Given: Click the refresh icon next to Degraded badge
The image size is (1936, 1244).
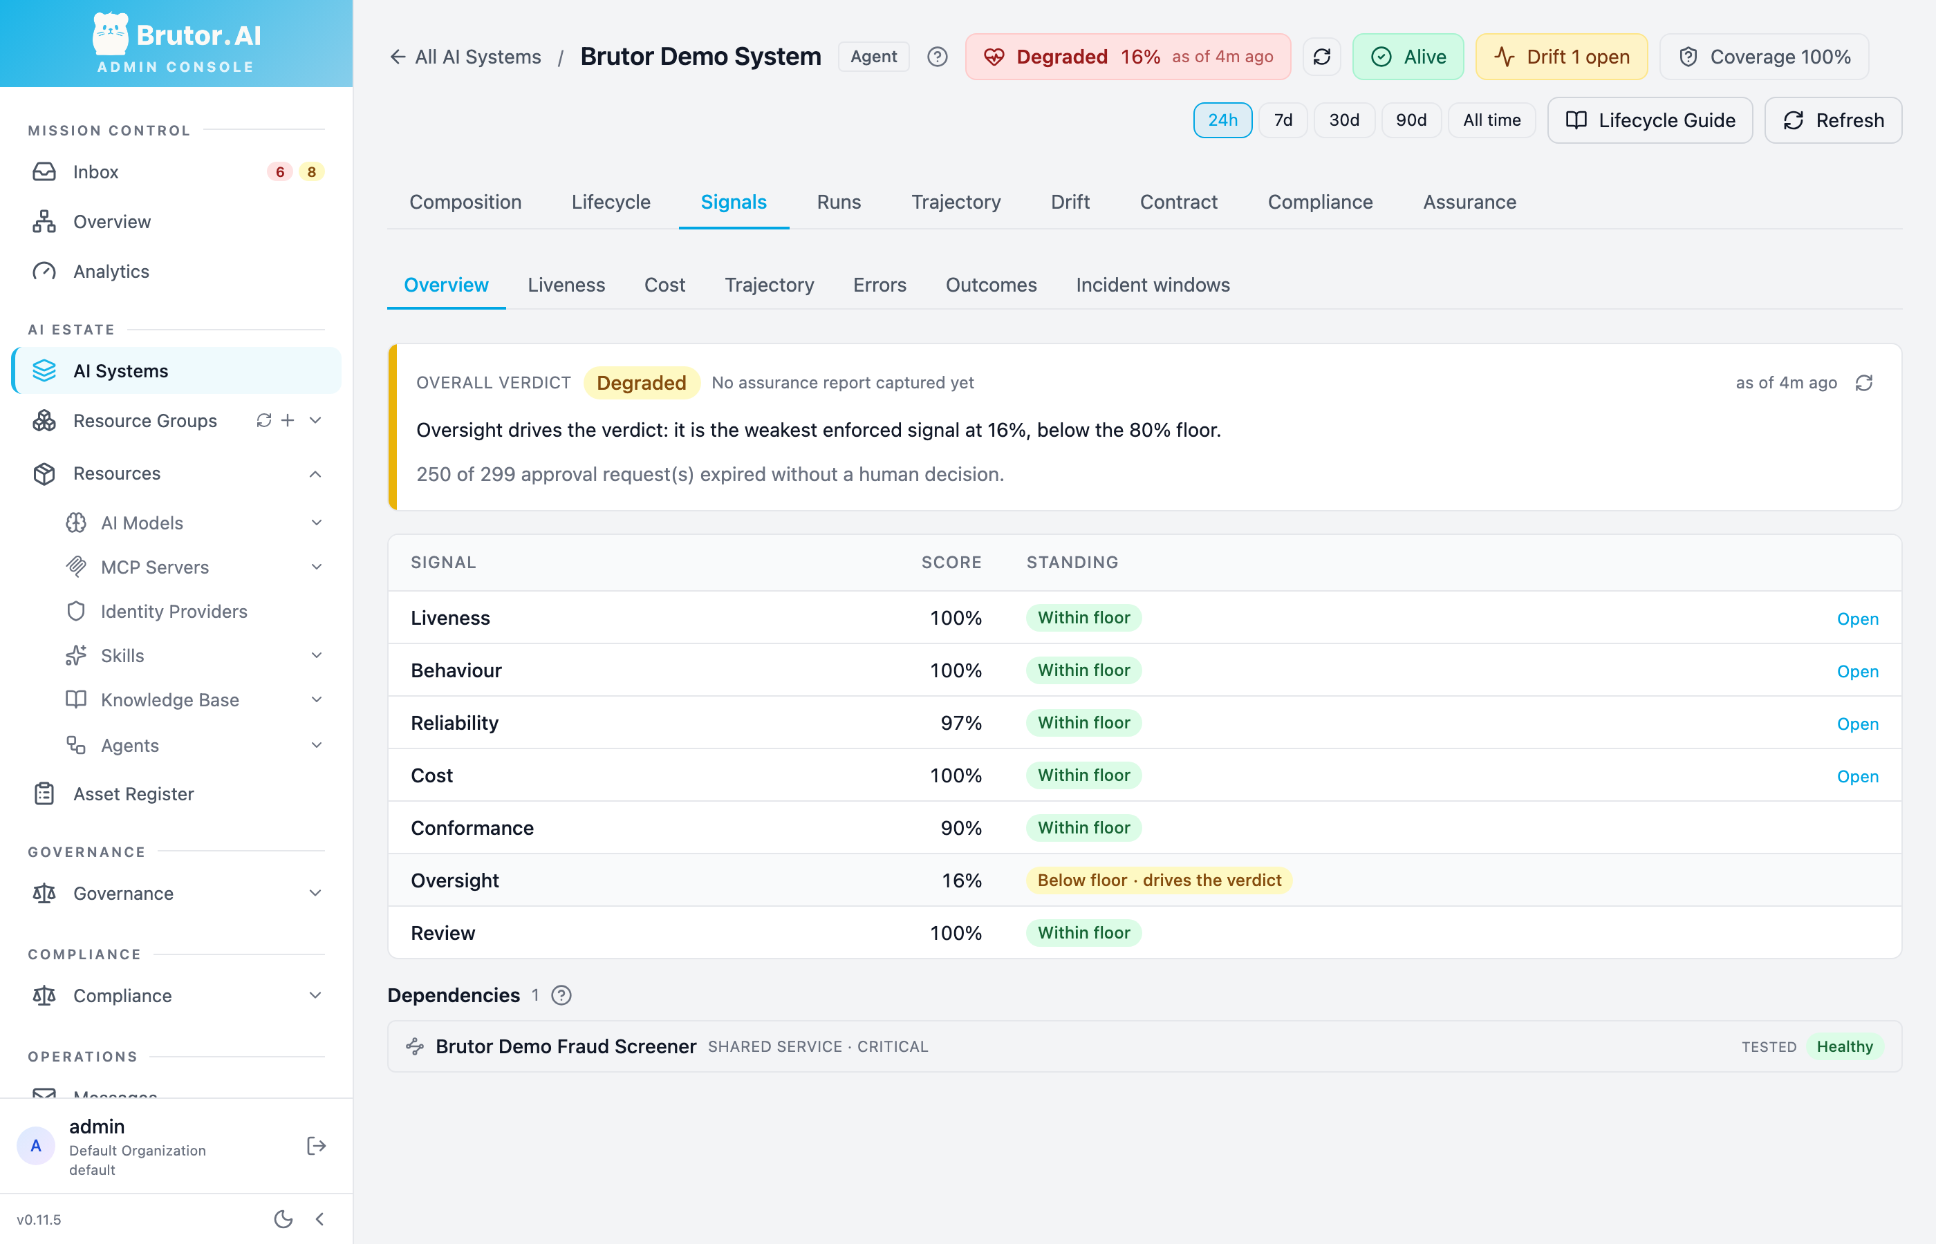Looking at the screenshot, I should point(1322,57).
